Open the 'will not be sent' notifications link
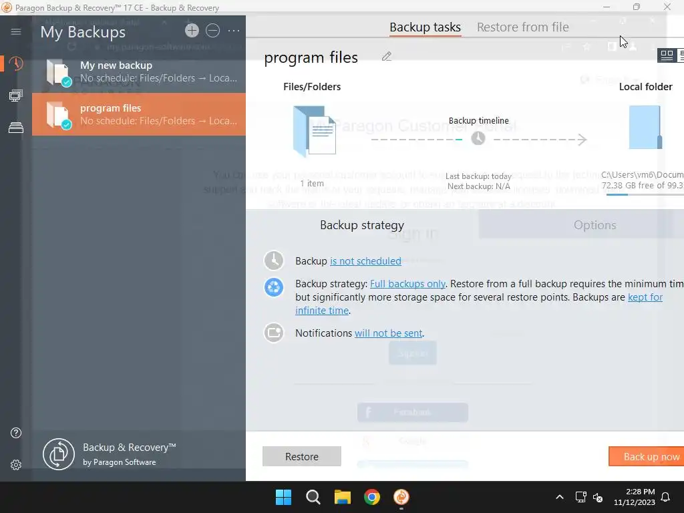 click(388, 333)
